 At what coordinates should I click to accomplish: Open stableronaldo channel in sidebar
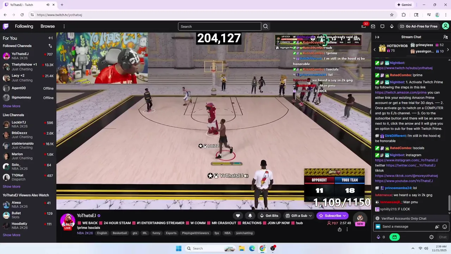pos(28,146)
